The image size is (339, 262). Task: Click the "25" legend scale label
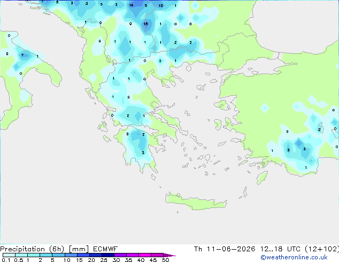pyautogui.click(x=104, y=260)
